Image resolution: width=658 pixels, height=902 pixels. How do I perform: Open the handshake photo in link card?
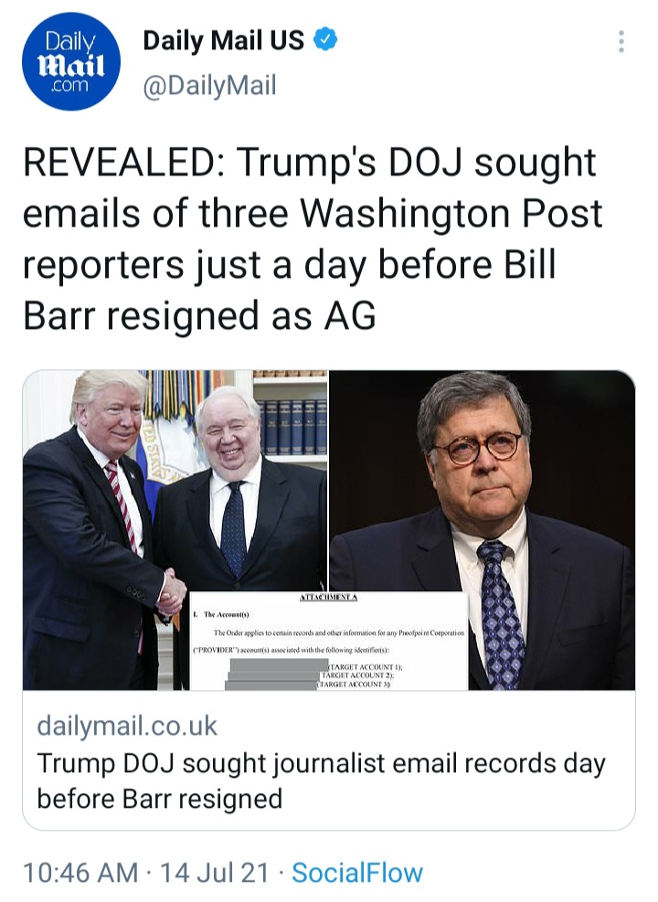(x=175, y=529)
